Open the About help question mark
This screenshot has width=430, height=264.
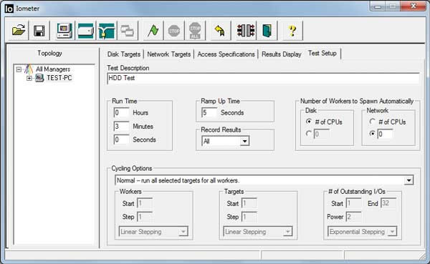coord(292,30)
